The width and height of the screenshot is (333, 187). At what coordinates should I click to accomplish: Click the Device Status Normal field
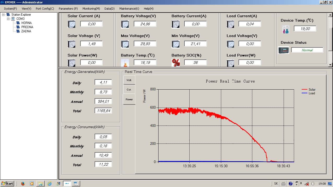[307, 50]
